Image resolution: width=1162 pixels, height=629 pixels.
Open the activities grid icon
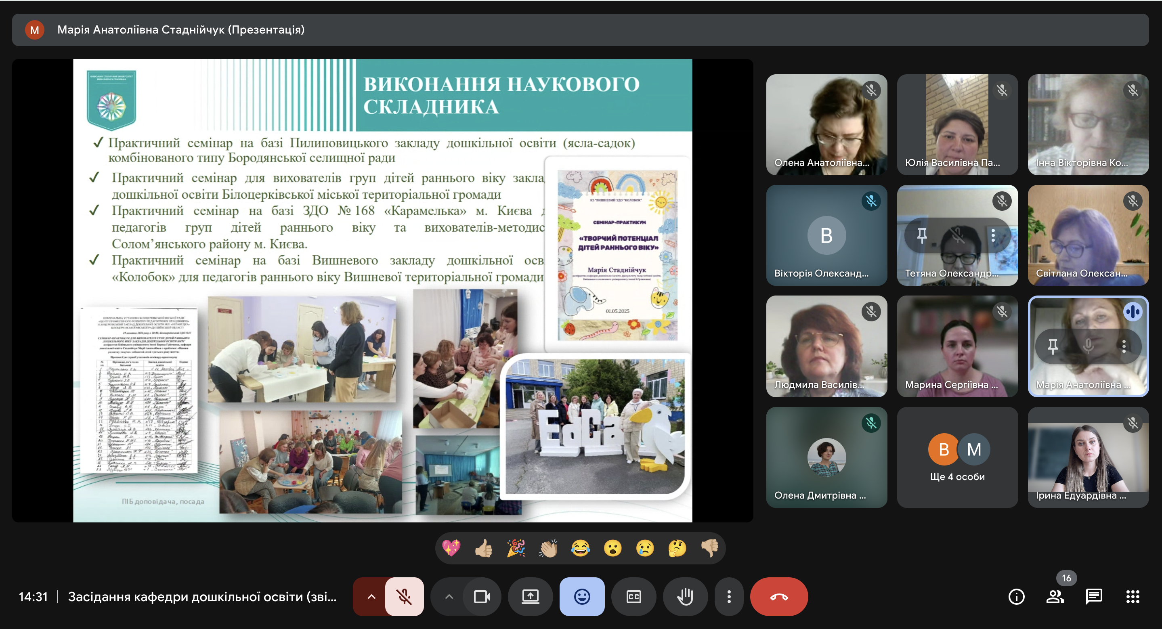[x=1132, y=597]
